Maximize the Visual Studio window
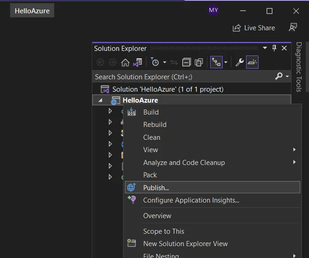Viewport: 309px width, 258px height. (270, 11)
